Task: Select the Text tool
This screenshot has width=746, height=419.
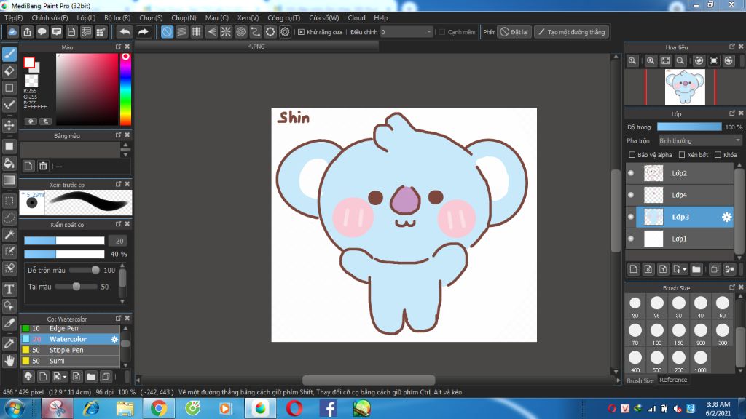Action: pyautogui.click(x=9, y=290)
